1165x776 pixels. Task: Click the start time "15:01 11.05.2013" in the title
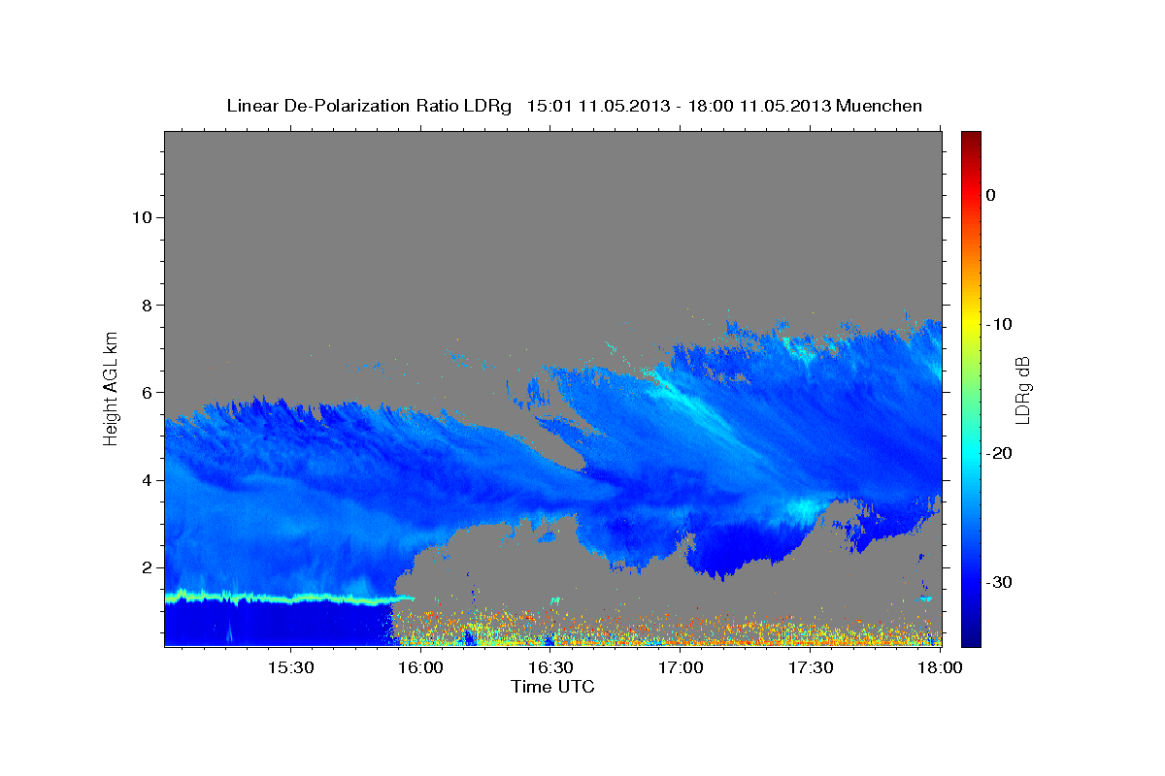point(598,106)
